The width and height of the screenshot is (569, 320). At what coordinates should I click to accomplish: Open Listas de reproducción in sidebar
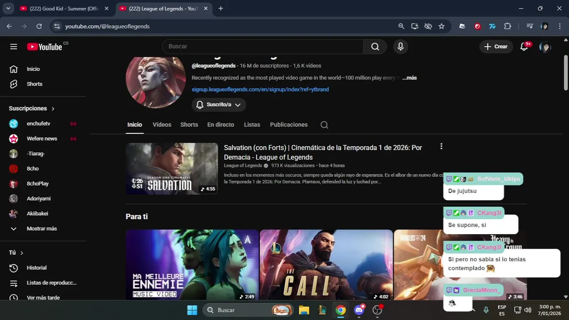click(43, 283)
